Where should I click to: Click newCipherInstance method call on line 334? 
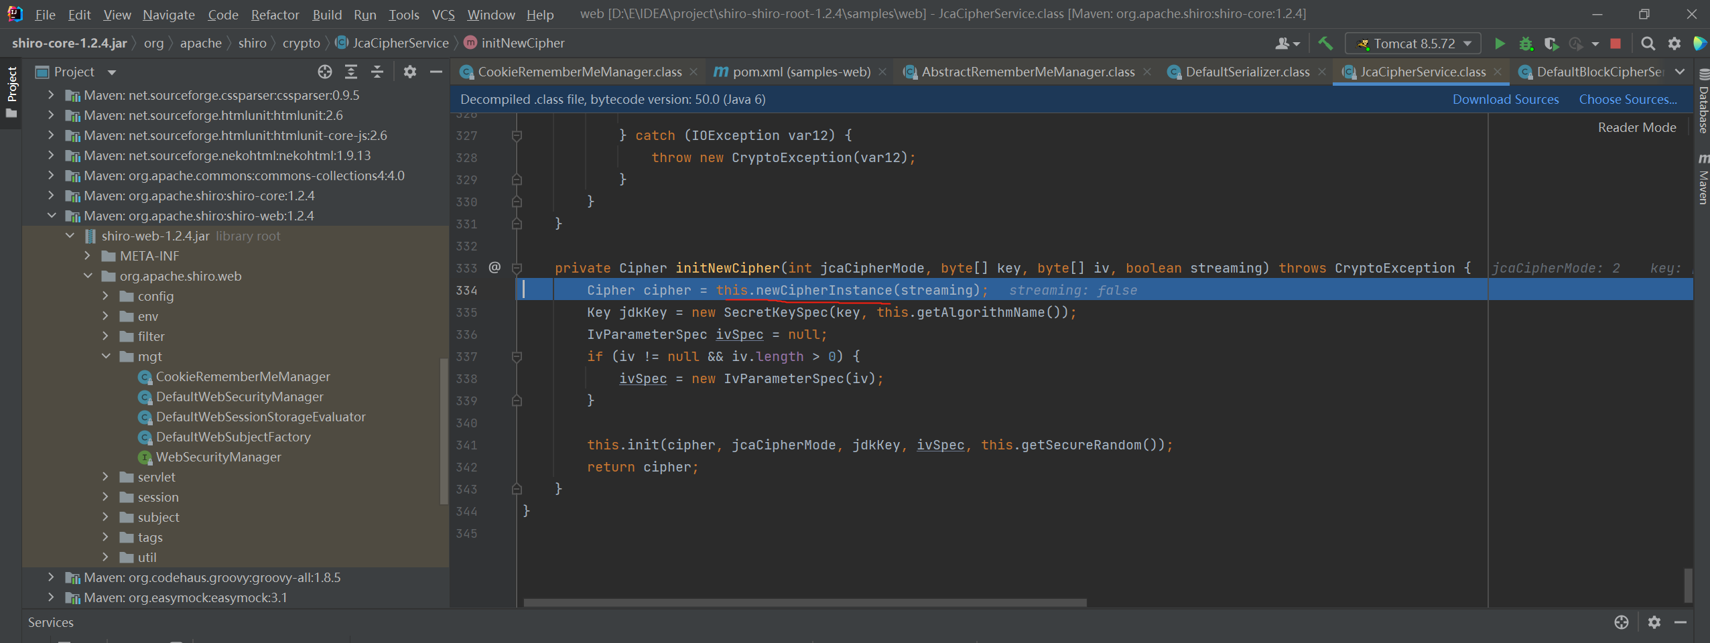[x=824, y=290]
